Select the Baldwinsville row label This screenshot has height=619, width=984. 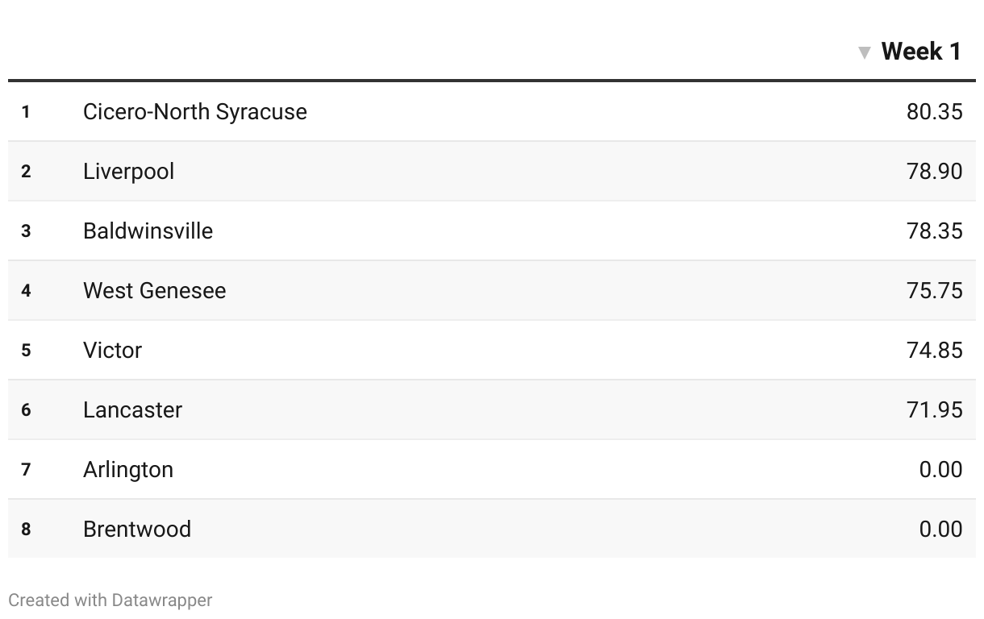[x=148, y=231]
